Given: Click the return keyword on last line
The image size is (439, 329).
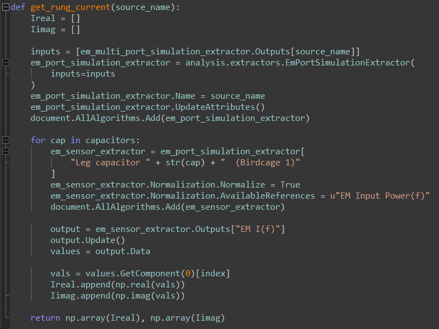Looking at the screenshot, I should [46, 318].
